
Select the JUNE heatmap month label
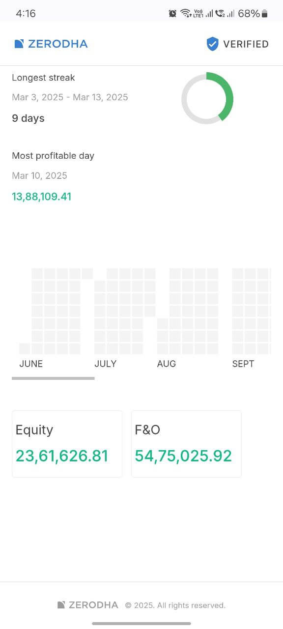coord(31,364)
